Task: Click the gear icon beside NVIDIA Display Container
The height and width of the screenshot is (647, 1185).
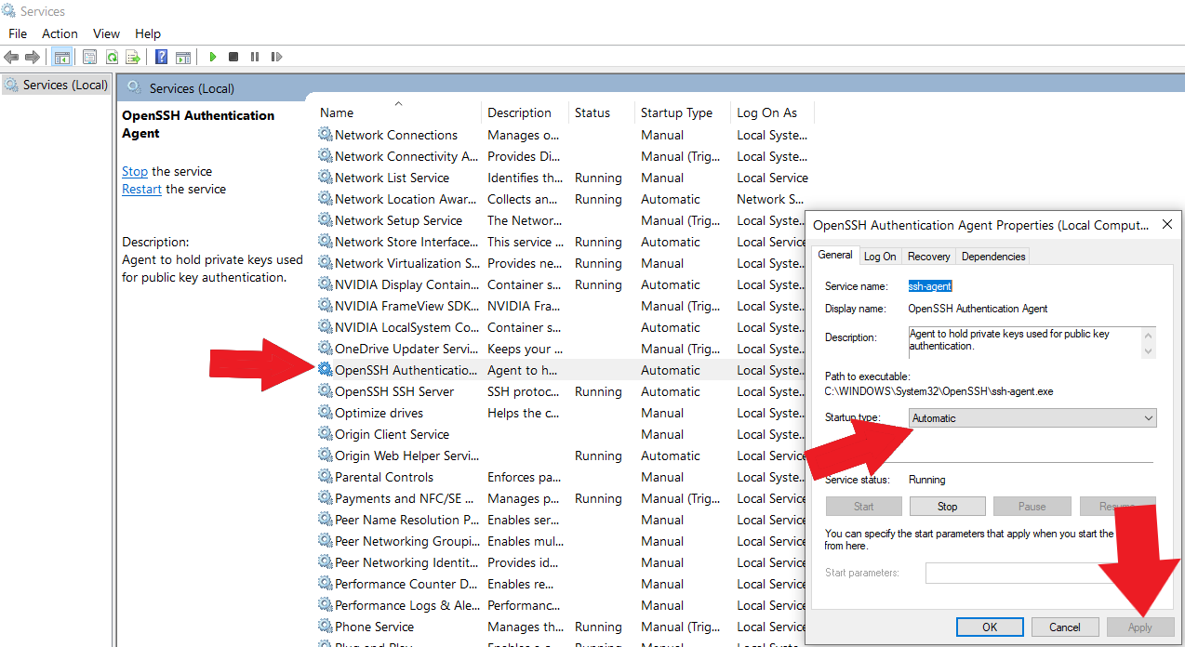Action: click(x=326, y=284)
